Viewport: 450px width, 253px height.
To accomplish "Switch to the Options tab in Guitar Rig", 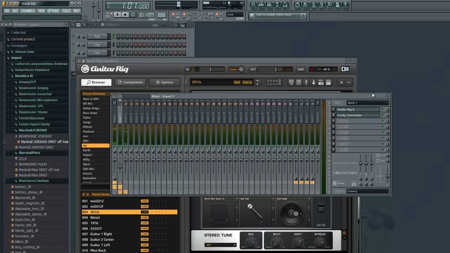I will click(x=165, y=82).
